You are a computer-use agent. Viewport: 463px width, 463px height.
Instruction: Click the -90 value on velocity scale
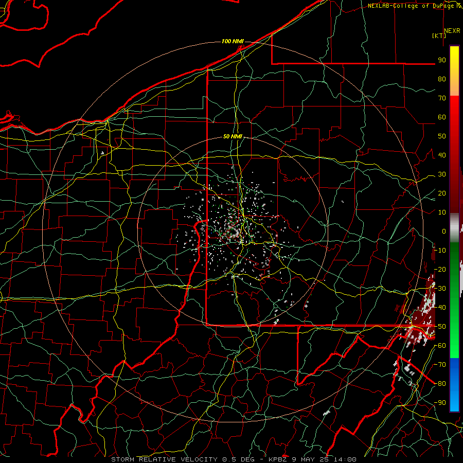[440, 403]
